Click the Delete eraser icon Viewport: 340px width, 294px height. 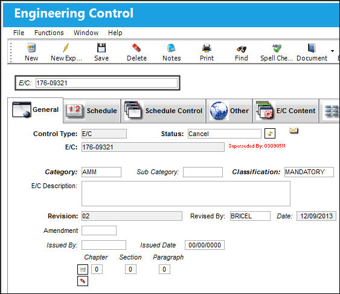tap(136, 48)
